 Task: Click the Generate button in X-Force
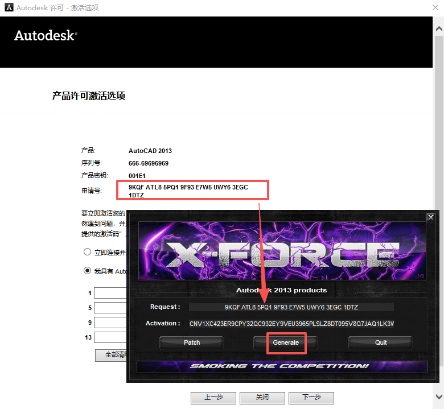point(285,343)
